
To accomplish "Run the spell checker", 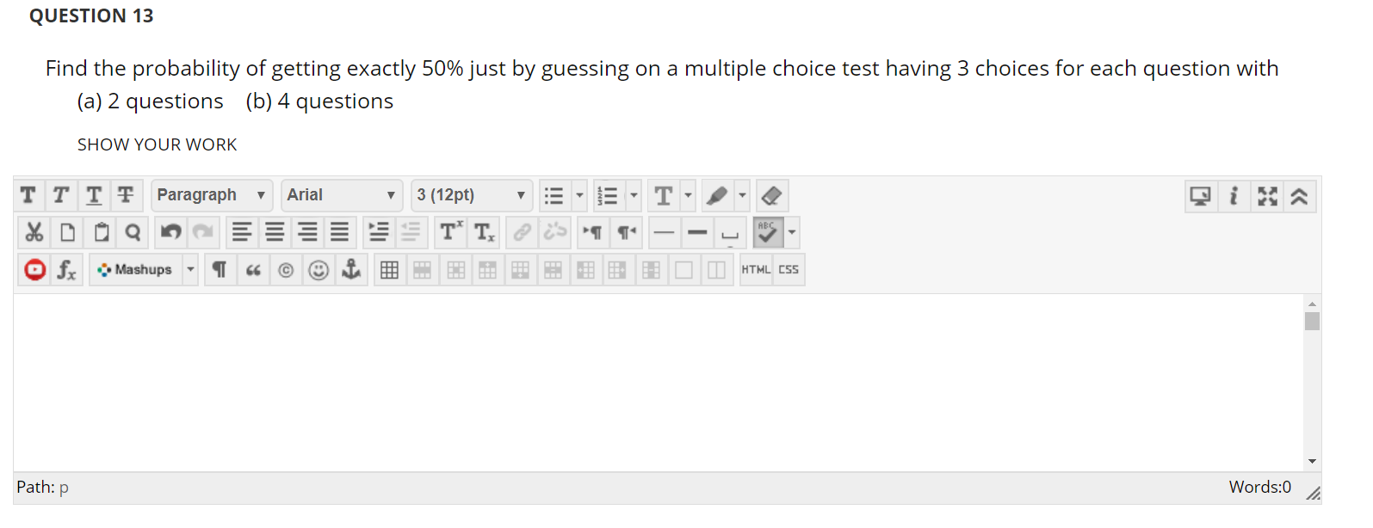I will coord(766,232).
